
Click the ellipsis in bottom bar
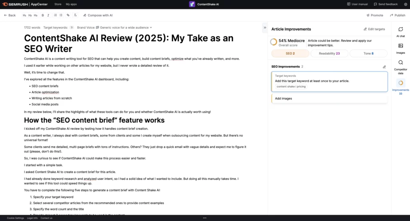click(x=205, y=218)
